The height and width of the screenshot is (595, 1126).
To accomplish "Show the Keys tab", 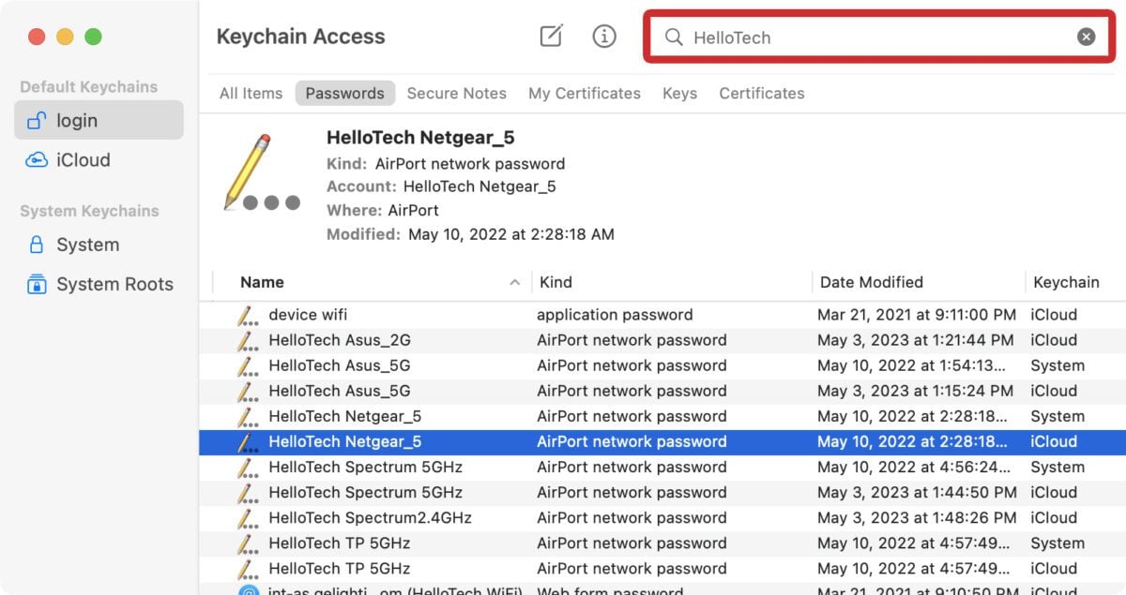I will tap(679, 94).
